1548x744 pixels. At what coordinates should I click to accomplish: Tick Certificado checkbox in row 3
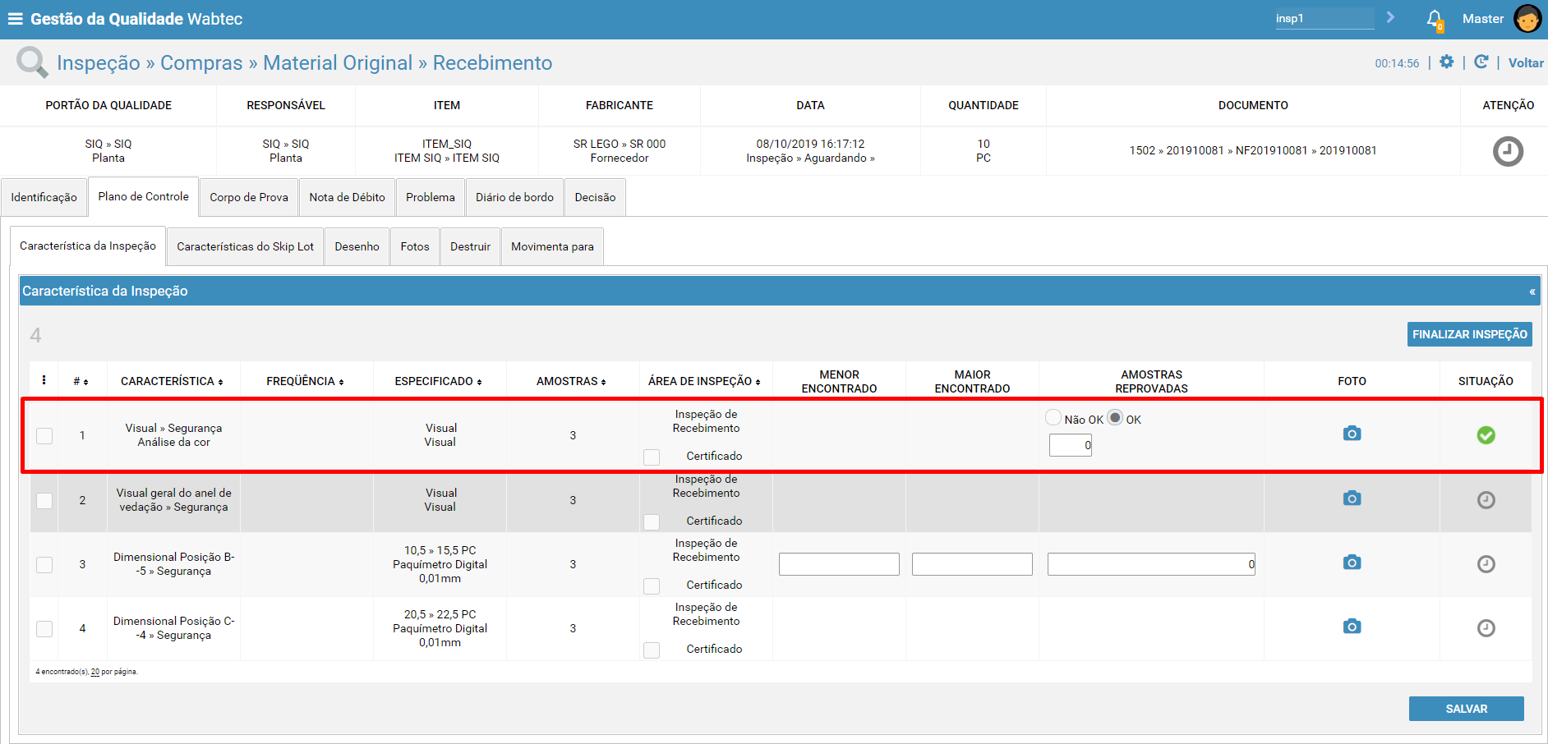coord(652,586)
